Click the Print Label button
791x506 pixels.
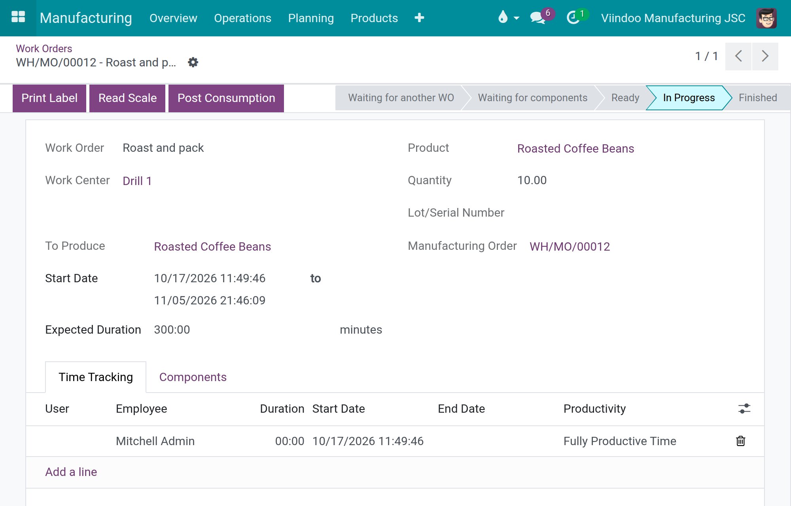(49, 98)
